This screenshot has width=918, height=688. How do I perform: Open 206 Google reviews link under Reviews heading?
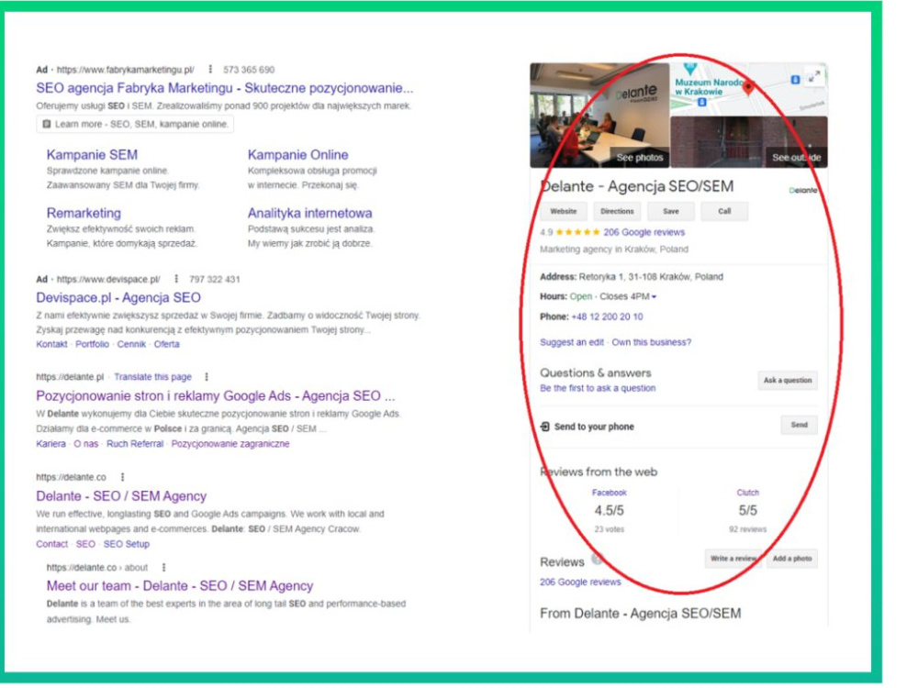580,583
